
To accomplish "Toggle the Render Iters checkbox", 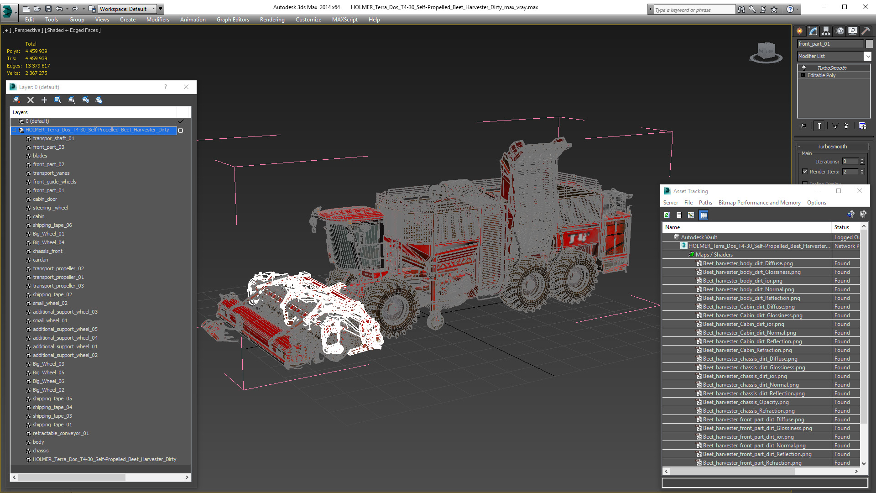I will [805, 172].
